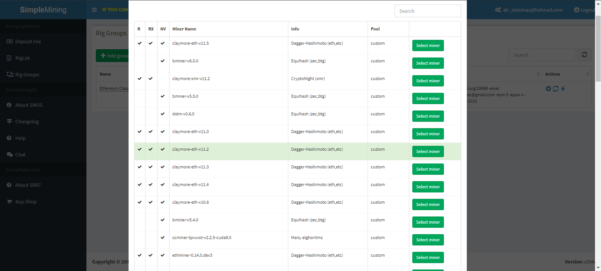Screen dimensions: 601x271
Task: Select miner claymore-xmr-v11.2
Action: tap(428, 81)
